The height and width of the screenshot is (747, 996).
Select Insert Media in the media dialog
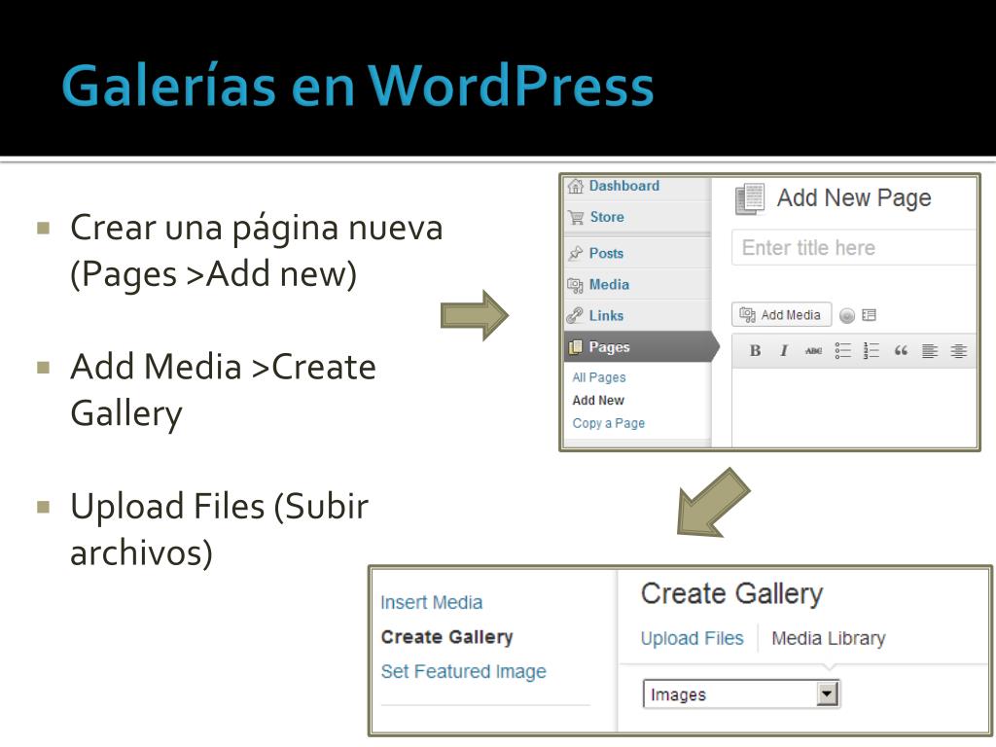pyautogui.click(x=431, y=602)
